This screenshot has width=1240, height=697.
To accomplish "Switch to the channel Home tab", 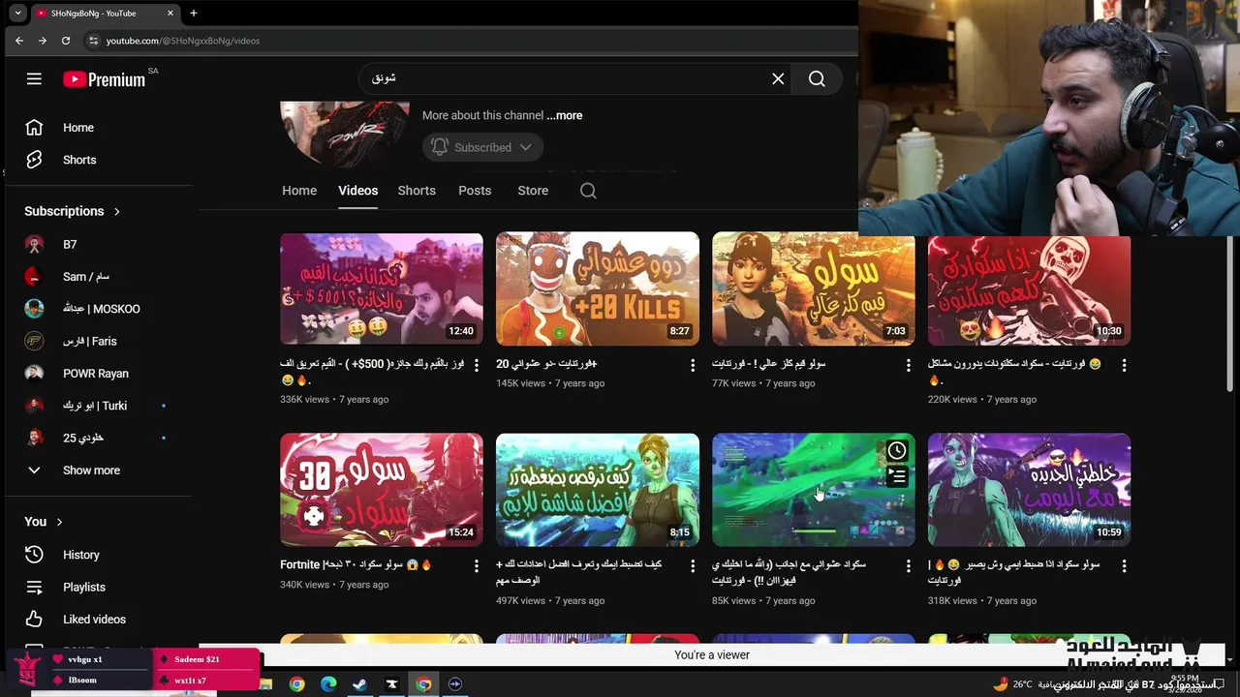I will click(x=299, y=191).
